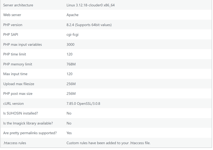The image size is (213, 150).
Task: Click the Max input time label
Action: [x=15, y=74]
